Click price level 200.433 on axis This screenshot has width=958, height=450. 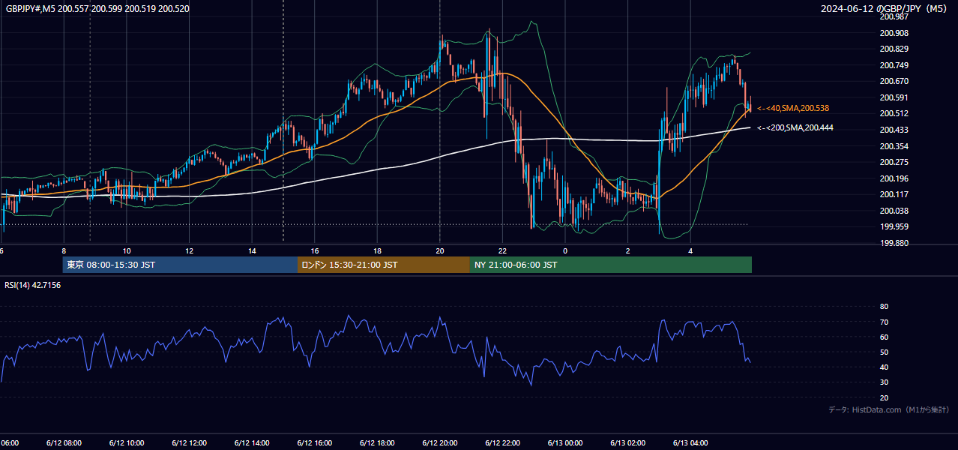(x=894, y=130)
